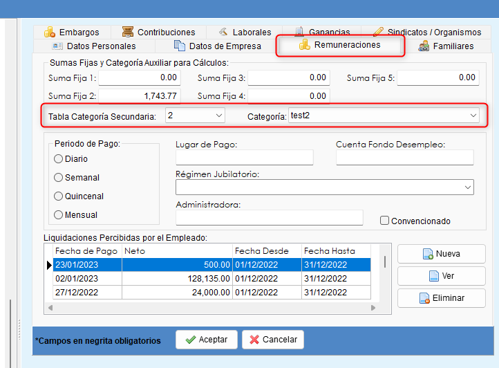Viewport: 499px width, 368px height.
Task: Open the Categoría dropdown showing test2
Action: point(473,116)
